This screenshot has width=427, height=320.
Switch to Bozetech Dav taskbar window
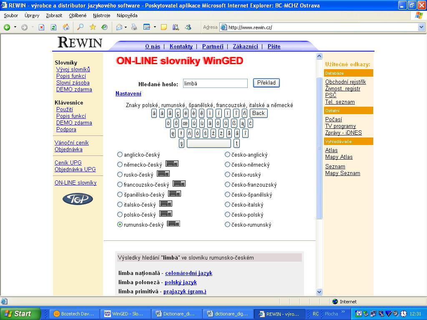pyautogui.click(x=74, y=314)
